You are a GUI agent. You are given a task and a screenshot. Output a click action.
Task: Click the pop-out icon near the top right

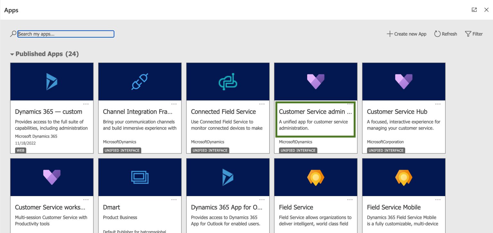pos(474,10)
